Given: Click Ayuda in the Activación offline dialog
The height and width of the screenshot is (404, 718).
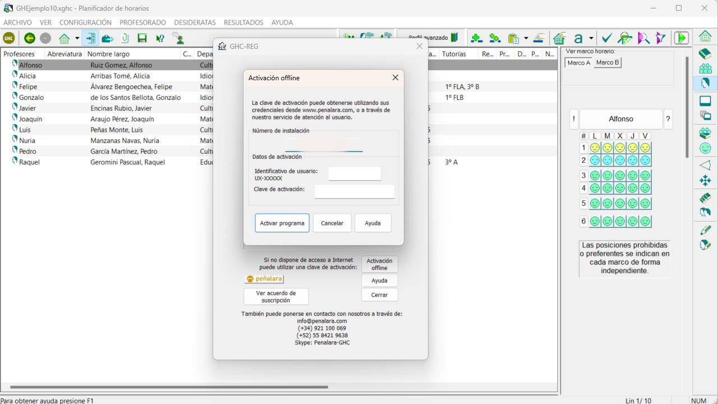Looking at the screenshot, I should click(x=372, y=223).
